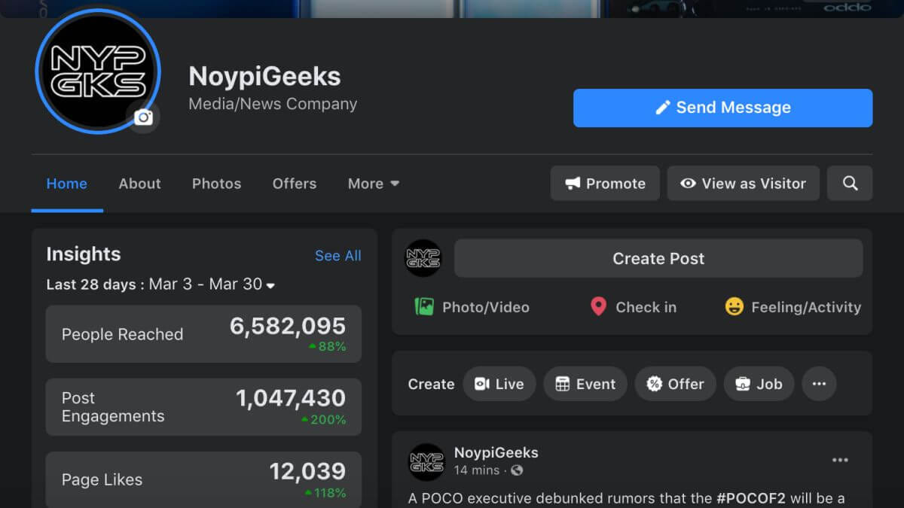Image resolution: width=904 pixels, height=508 pixels.
Task: Start a Live video broadcast
Action: pyautogui.click(x=499, y=384)
